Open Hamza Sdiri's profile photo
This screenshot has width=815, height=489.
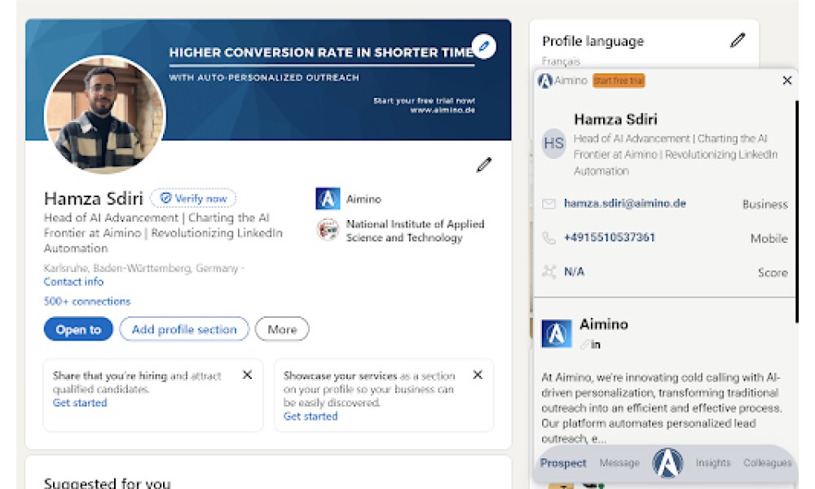(105, 115)
